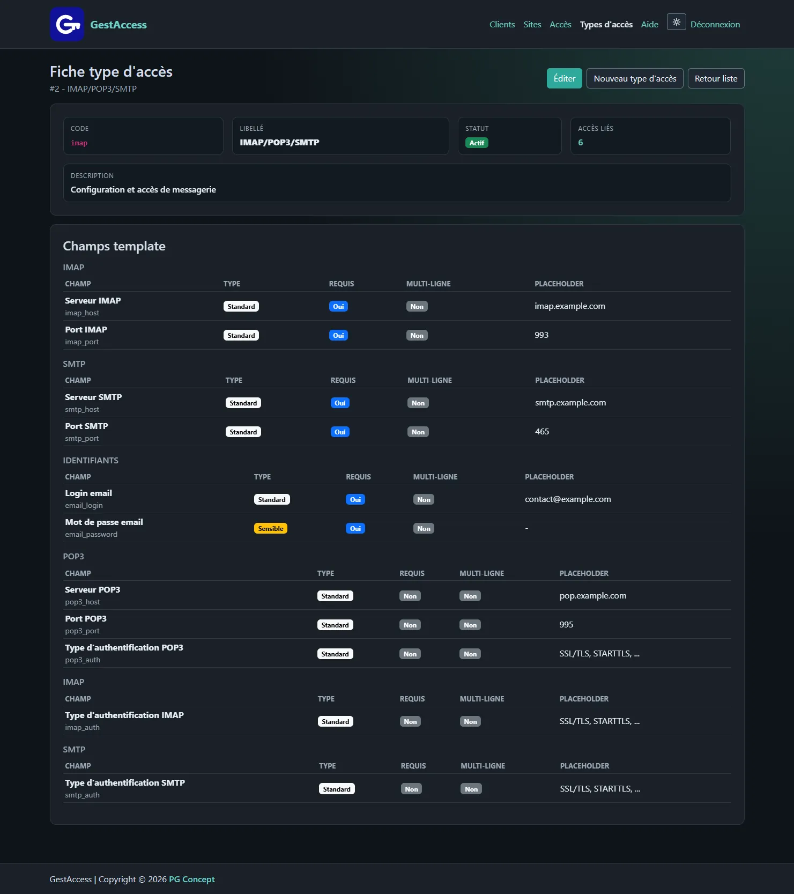Open the GestAccess brand name link
The height and width of the screenshot is (894, 794).
tap(118, 25)
